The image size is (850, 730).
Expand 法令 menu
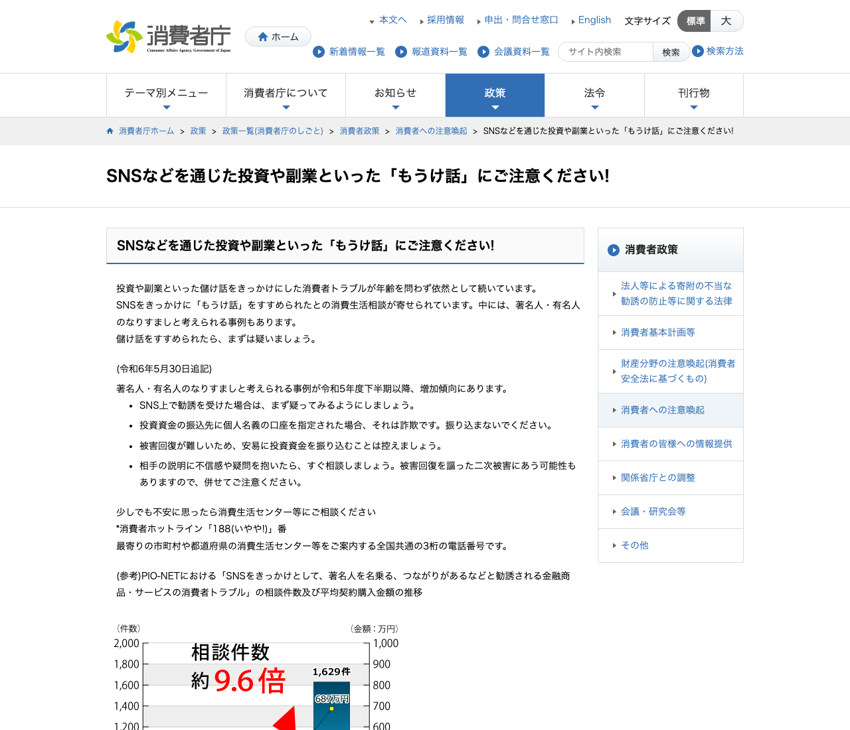(x=594, y=96)
